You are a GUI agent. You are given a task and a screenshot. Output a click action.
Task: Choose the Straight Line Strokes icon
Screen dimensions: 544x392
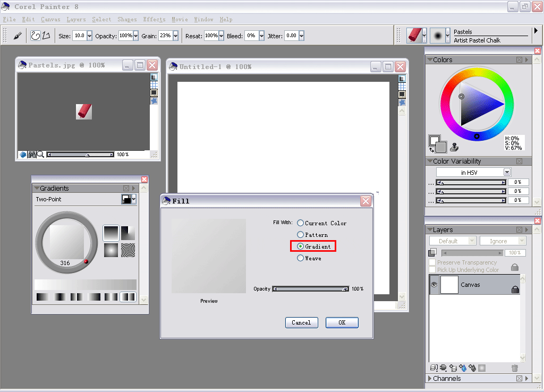pyautogui.click(x=46, y=36)
